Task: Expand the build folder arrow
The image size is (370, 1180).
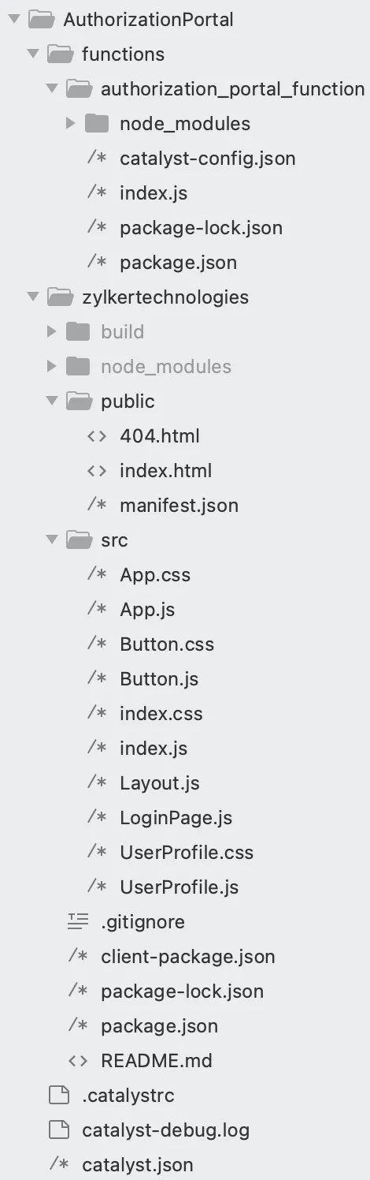Action: [x=51, y=332]
